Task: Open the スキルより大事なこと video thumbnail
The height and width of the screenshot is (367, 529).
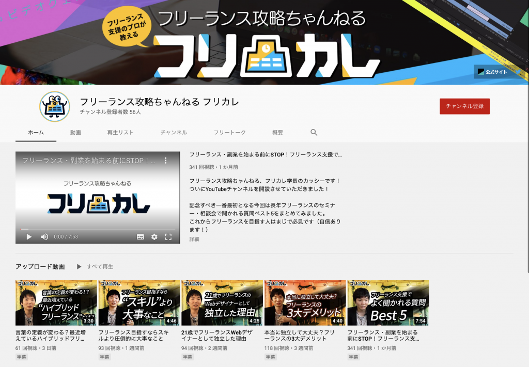Action: pyautogui.click(x=139, y=302)
